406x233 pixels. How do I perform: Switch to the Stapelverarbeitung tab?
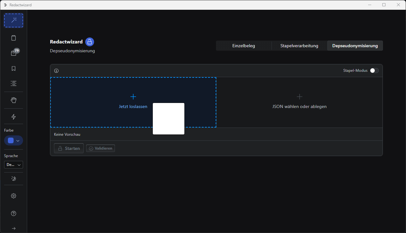tap(299, 46)
